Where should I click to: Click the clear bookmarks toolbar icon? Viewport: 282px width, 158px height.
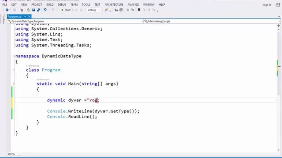[x=154, y=10]
